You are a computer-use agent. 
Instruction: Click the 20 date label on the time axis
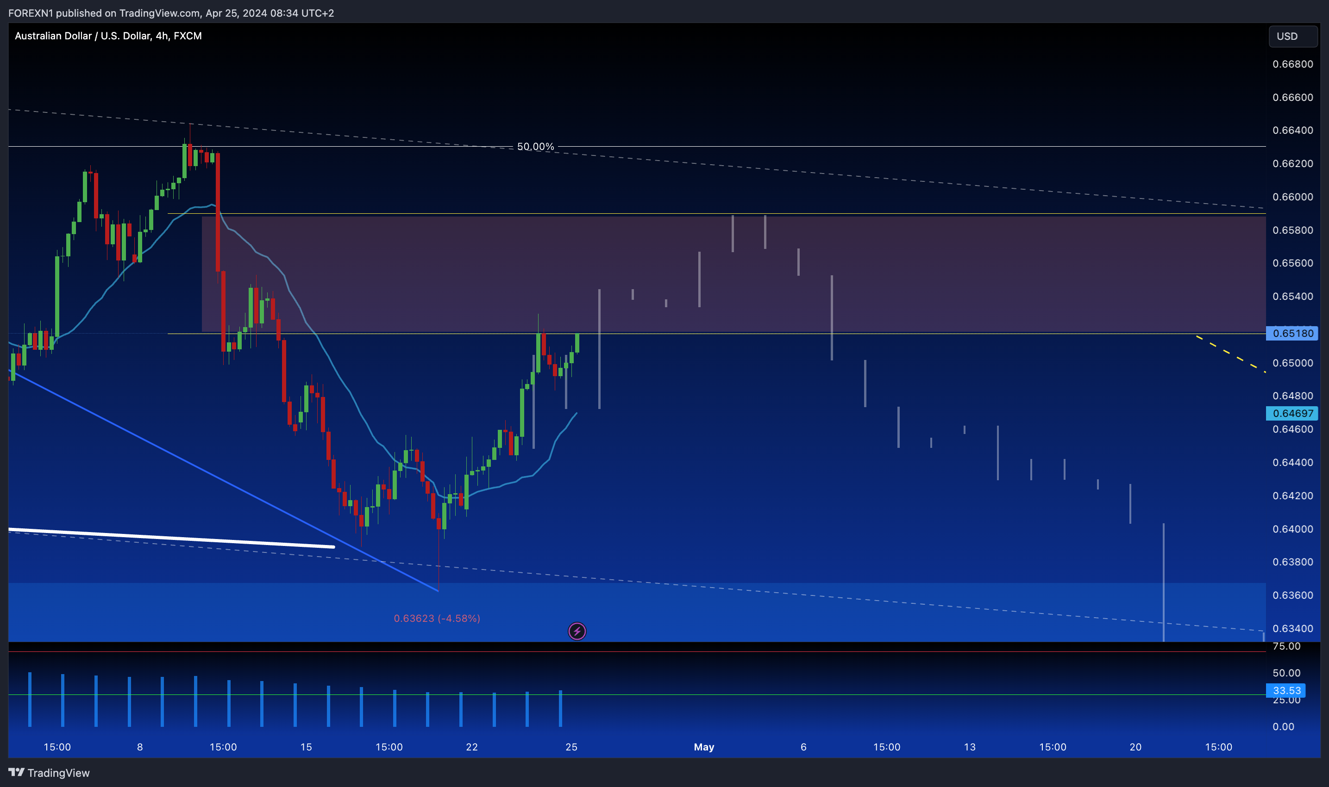[x=1135, y=747]
